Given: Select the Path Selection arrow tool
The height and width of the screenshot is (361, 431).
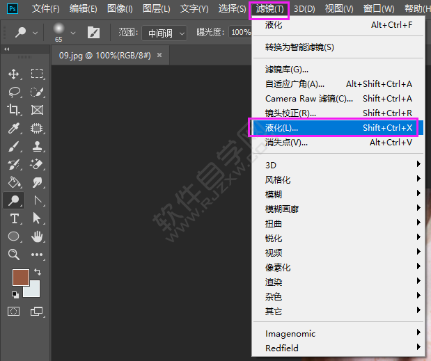Looking at the screenshot, I should pos(37,218).
